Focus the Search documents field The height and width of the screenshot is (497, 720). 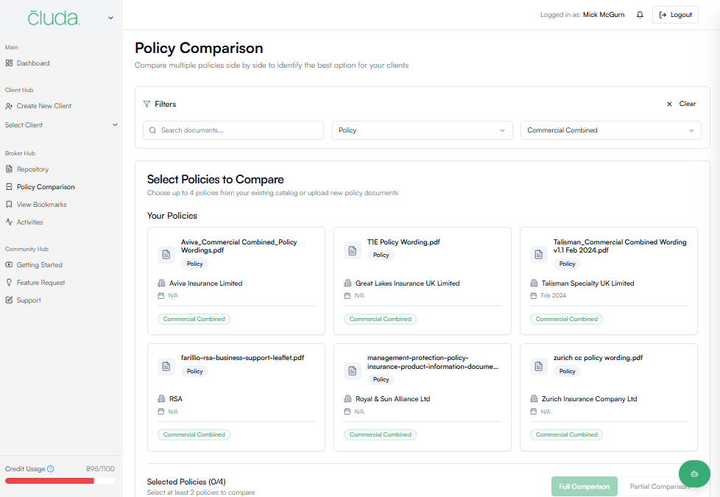(233, 130)
